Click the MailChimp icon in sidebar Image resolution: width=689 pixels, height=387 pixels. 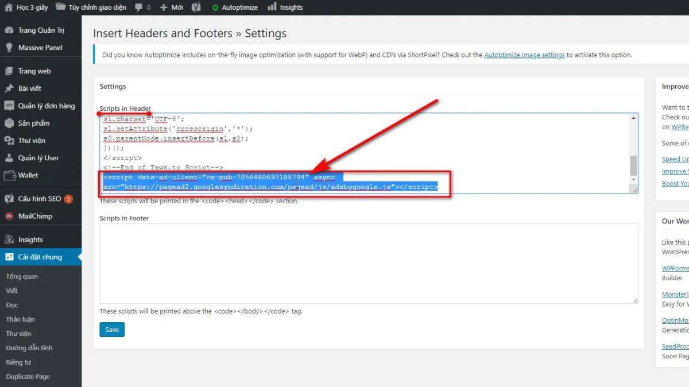pyautogui.click(x=9, y=216)
